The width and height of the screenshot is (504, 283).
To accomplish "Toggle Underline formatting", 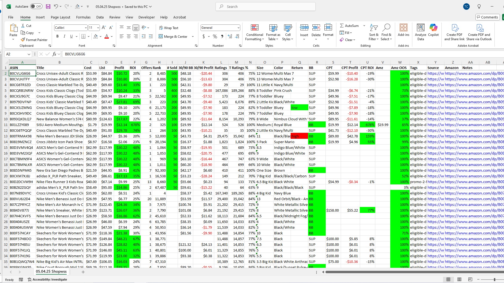I will pyautogui.click(x=71, y=36).
